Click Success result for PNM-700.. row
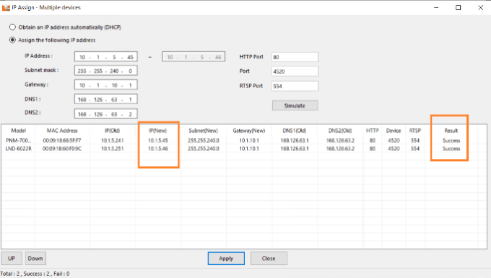Image resolution: width=491 pixels, height=278 pixels. point(451,141)
